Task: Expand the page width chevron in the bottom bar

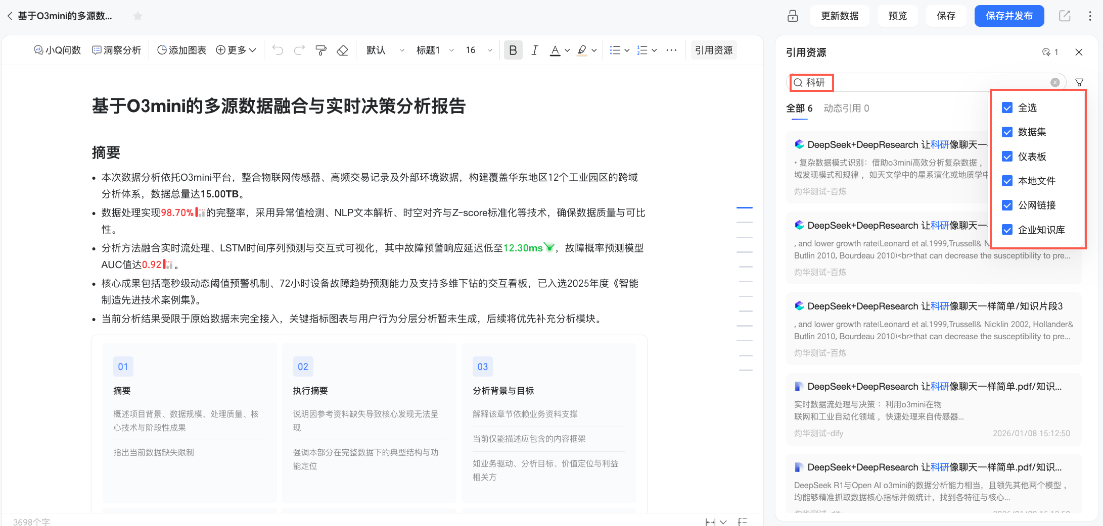Action: pos(723,522)
